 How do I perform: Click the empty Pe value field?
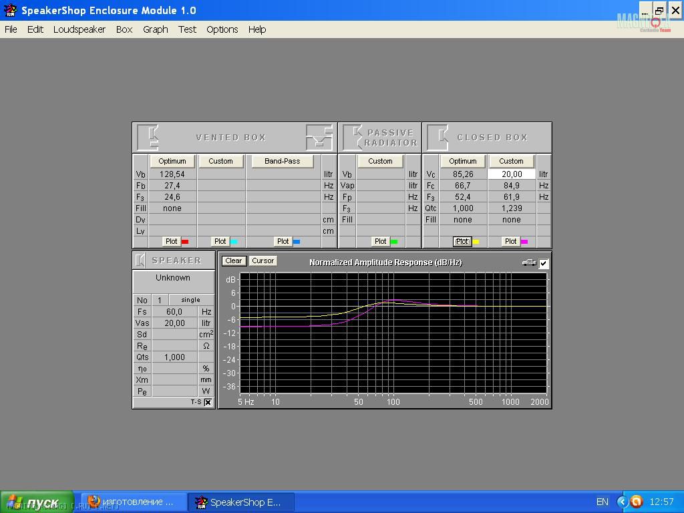point(174,391)
